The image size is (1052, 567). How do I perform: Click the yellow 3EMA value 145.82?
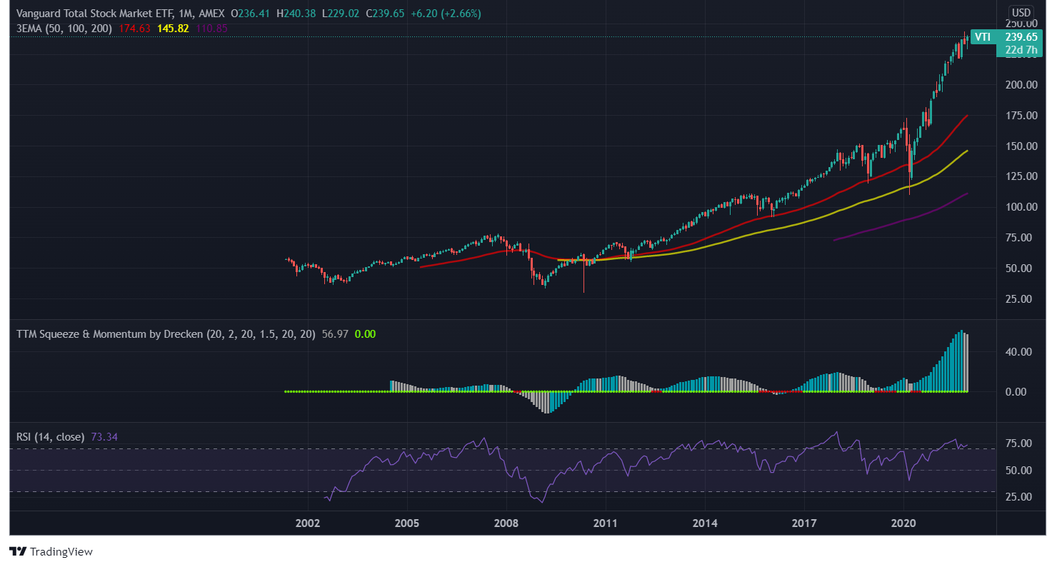pos(173,29)
